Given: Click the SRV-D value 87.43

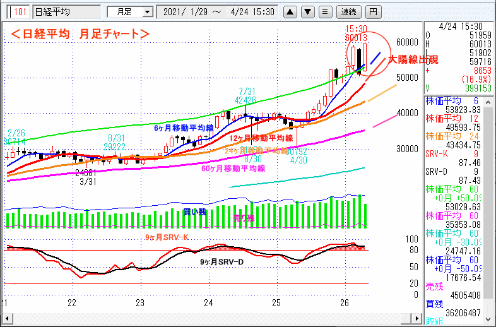Looking at the screenshot, I should [469, 181].
